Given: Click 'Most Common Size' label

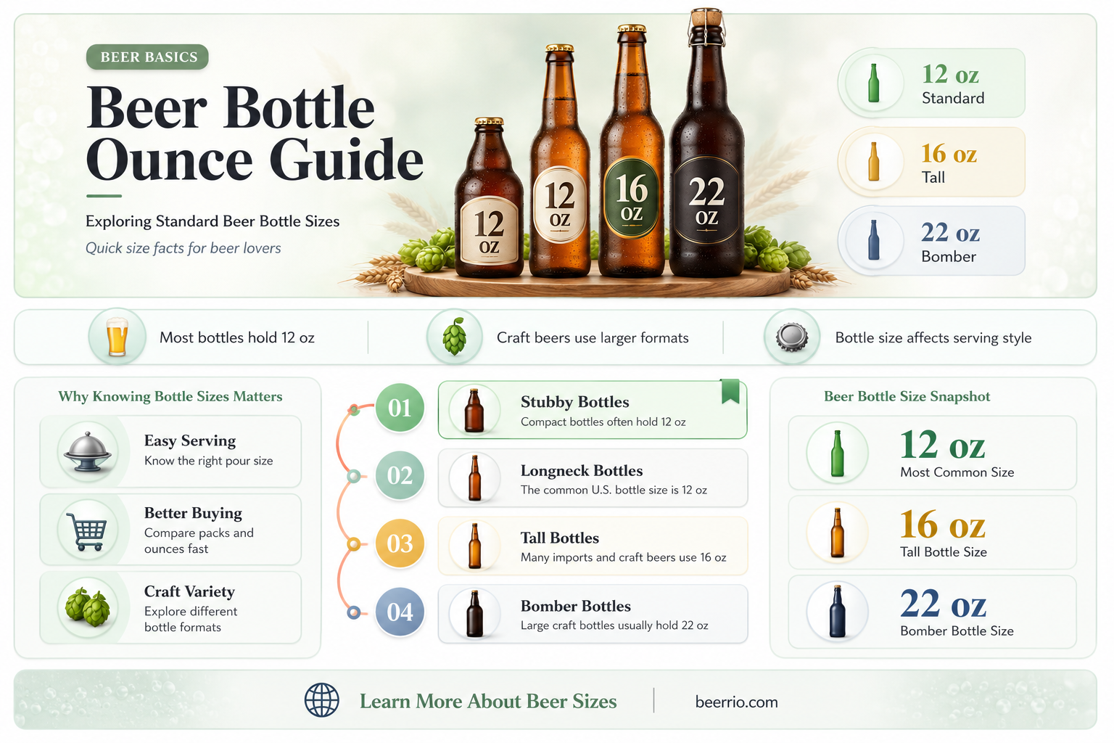Looking at the screenshot, I should coord(957,472).
